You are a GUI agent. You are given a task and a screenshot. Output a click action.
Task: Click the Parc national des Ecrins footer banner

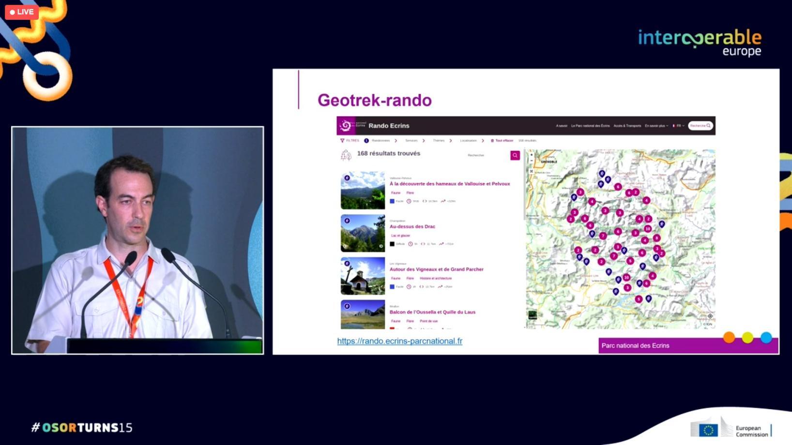click(688, 346)
